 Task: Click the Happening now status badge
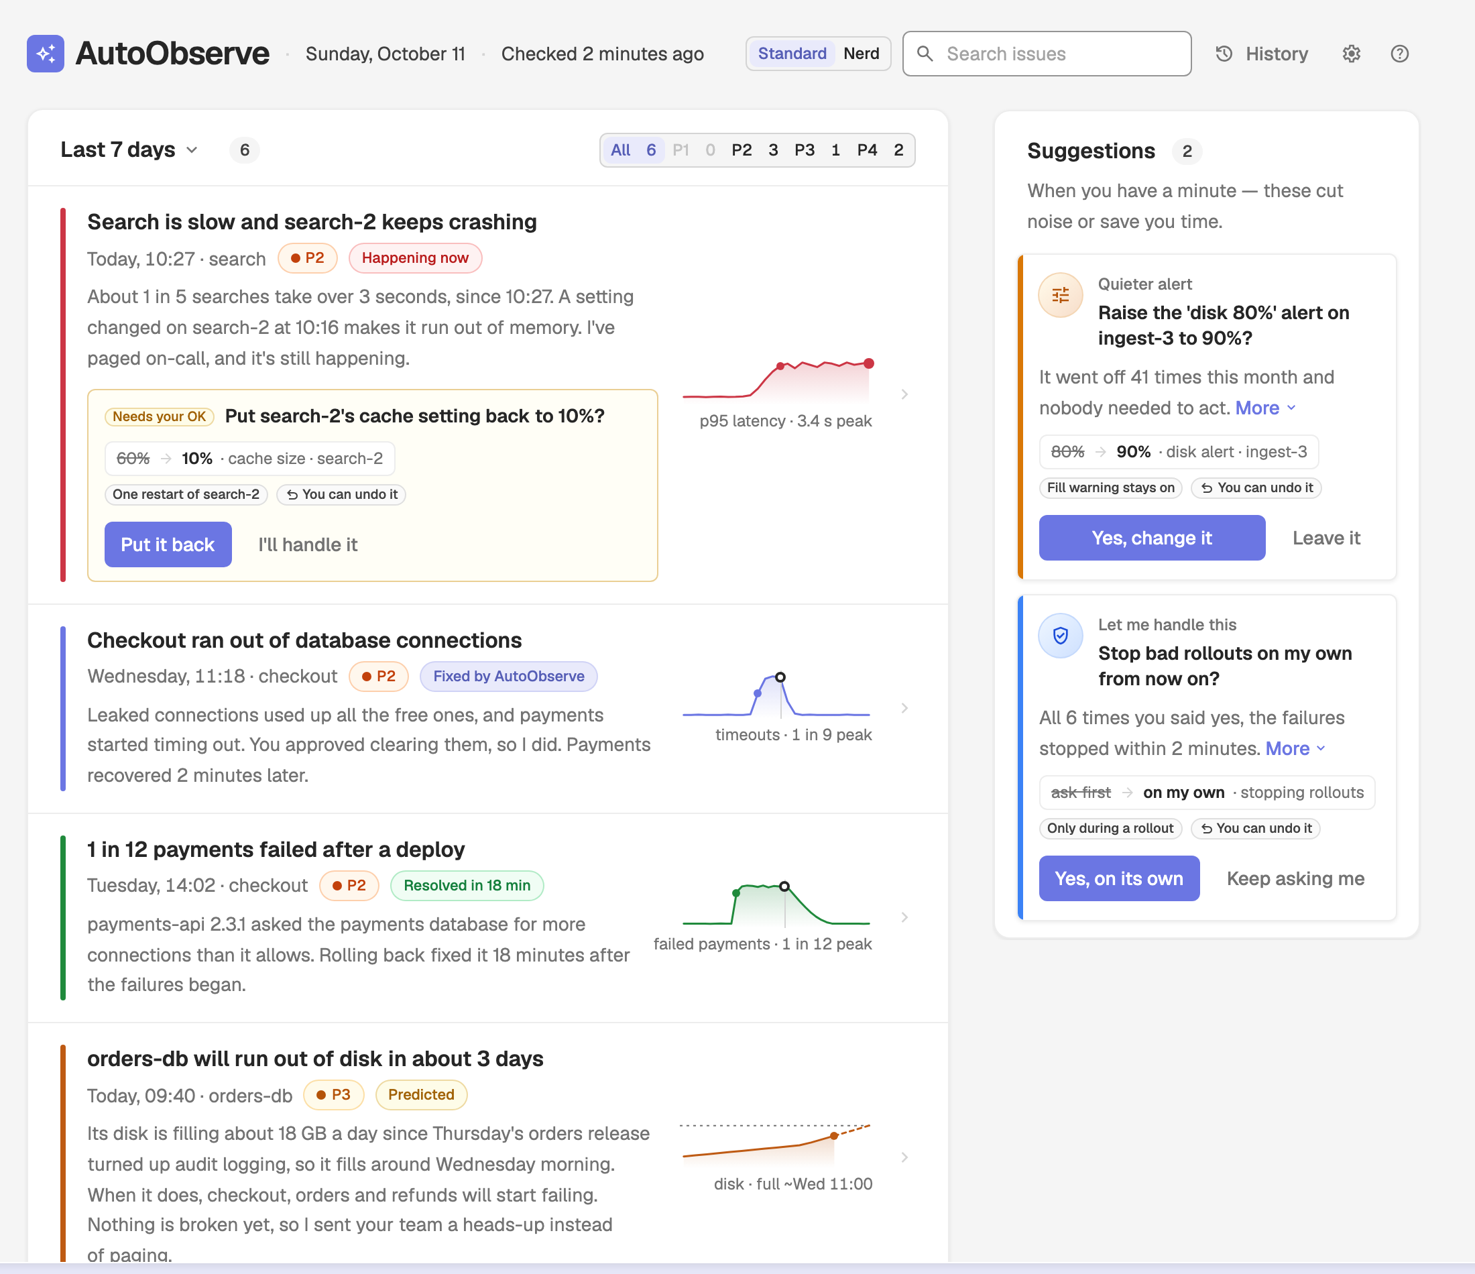tap(415, 257)
